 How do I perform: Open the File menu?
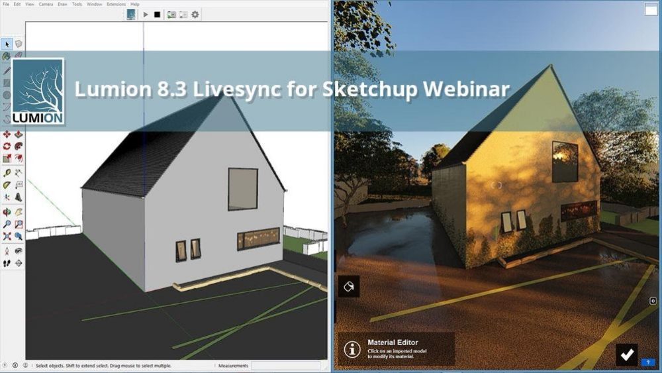pyautogui.click(x=5, y=4)
